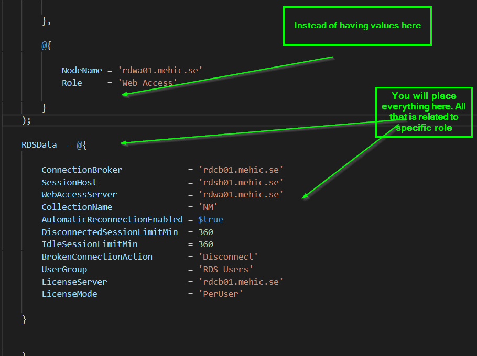Click the CollectionName value 'NM'
477x356 pixels.
tap(208, 207)
